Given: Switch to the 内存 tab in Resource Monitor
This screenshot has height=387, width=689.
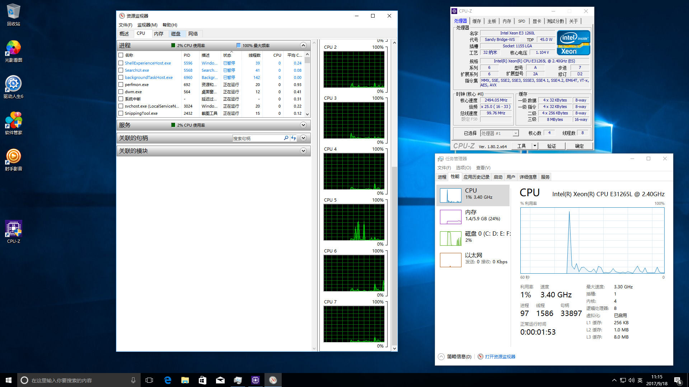Looking at the screenshot, I should (x=158, y=34).
